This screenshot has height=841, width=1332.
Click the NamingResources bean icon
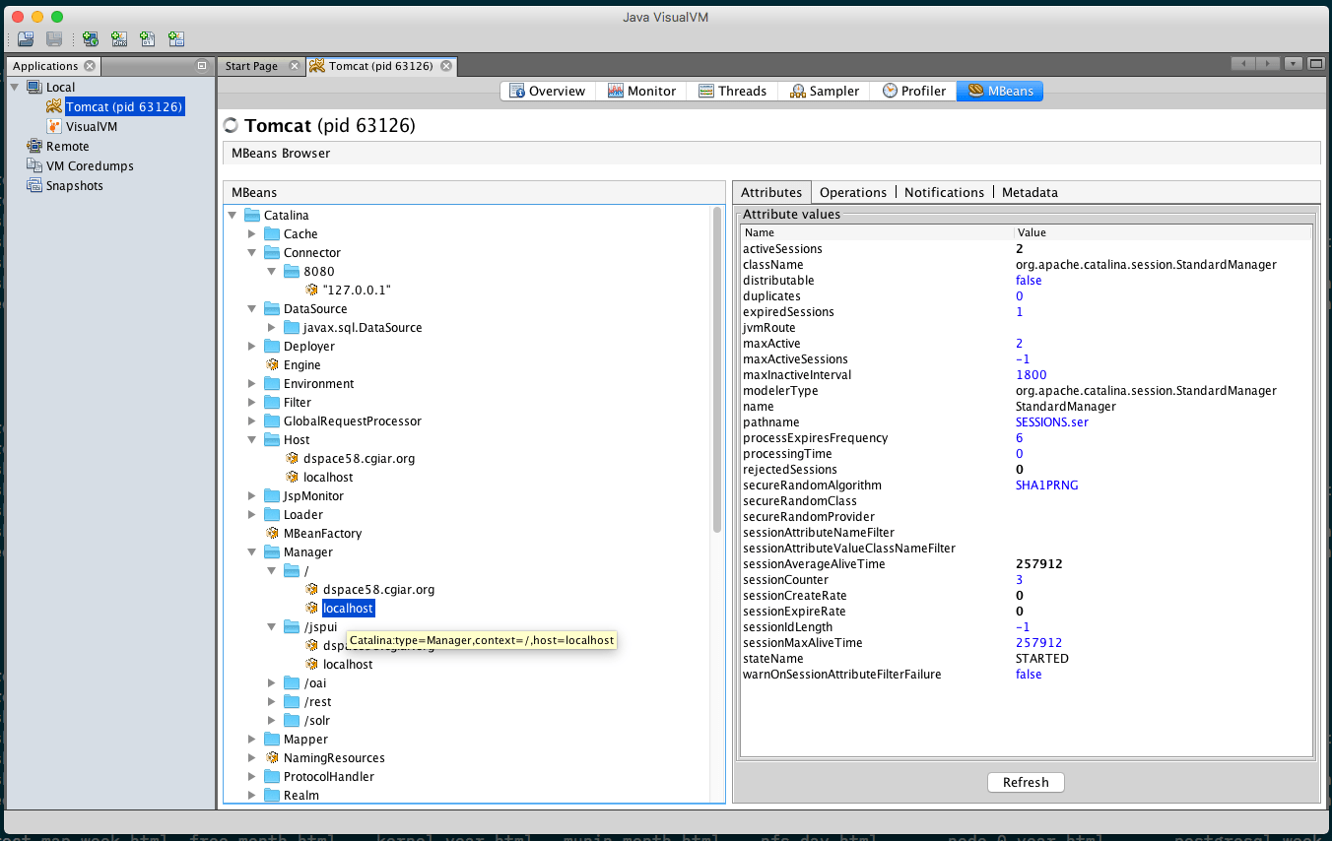point(272,758)
